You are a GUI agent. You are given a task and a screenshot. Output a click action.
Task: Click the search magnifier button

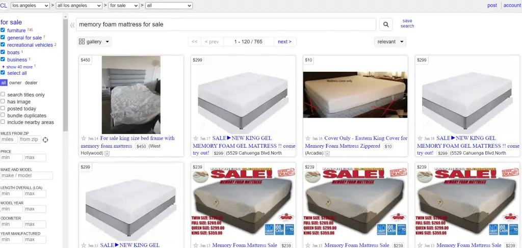coord(386,24)
